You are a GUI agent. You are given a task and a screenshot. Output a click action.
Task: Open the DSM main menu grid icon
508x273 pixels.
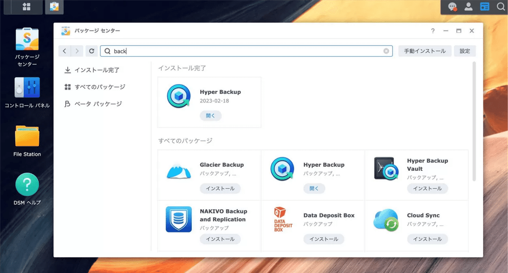[26, 7]
